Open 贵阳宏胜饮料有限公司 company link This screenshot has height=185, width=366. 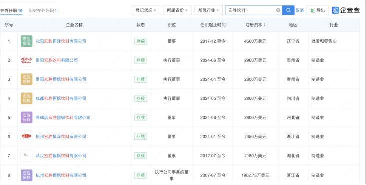[x=57, y=60]
